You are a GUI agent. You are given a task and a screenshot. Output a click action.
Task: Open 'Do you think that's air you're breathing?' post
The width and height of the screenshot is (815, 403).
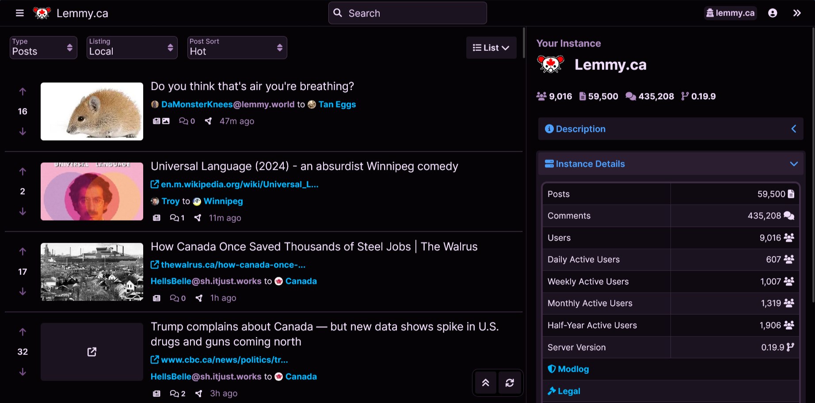(x=252, y=86)
